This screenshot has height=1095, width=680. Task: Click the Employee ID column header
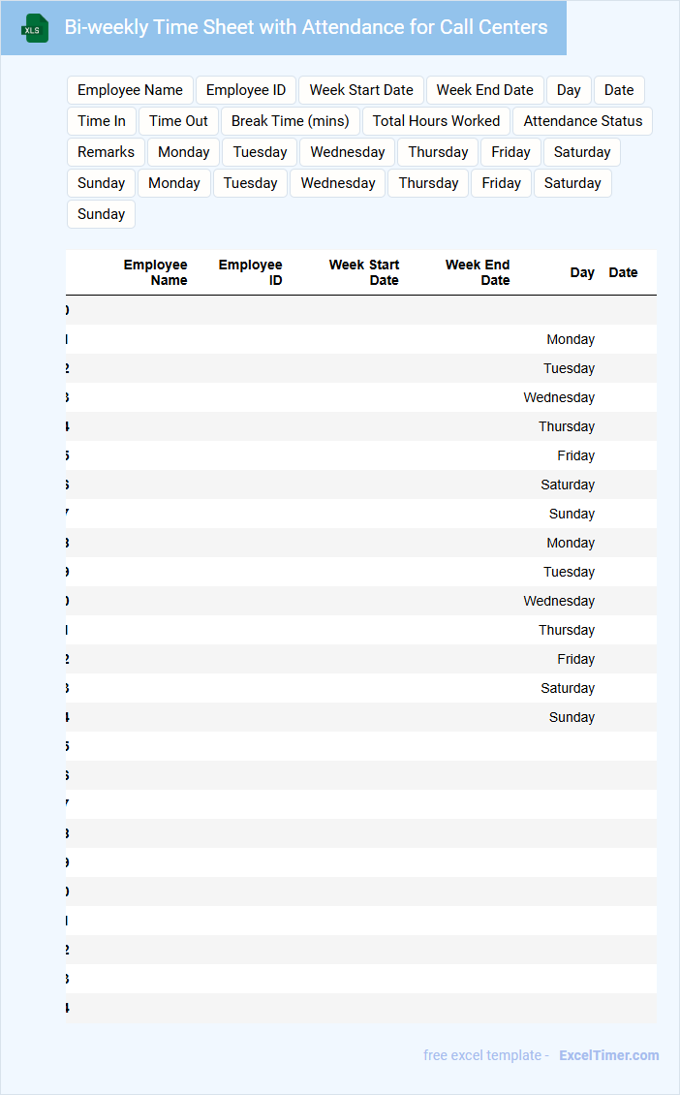(251, 272)
